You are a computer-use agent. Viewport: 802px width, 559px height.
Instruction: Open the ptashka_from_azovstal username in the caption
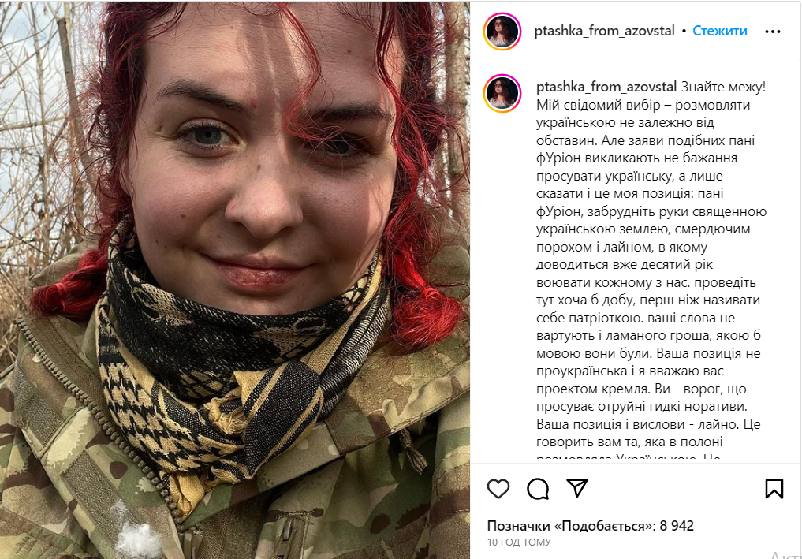tap(606, 87)
